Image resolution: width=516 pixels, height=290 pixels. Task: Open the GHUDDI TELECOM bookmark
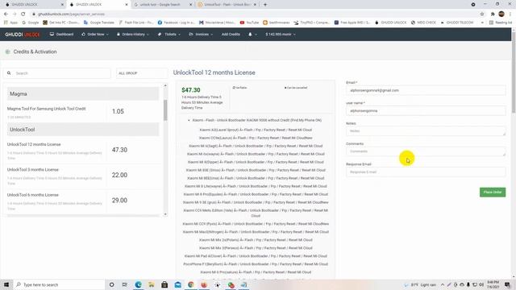457,23
